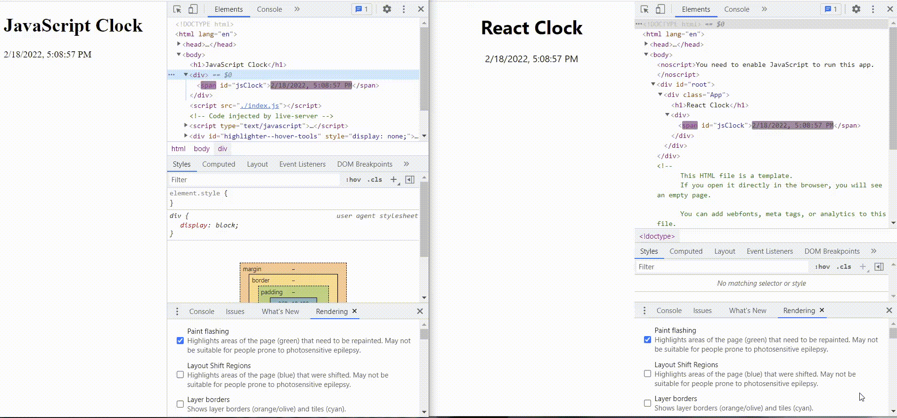Viewport: 897px width, 418px height.
Task: Open right DevTools kebab menu
Action: [873, 9]
